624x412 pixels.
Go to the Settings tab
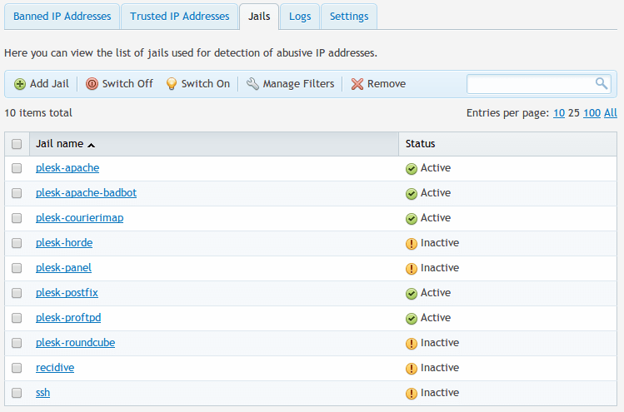tap(349, 17)
